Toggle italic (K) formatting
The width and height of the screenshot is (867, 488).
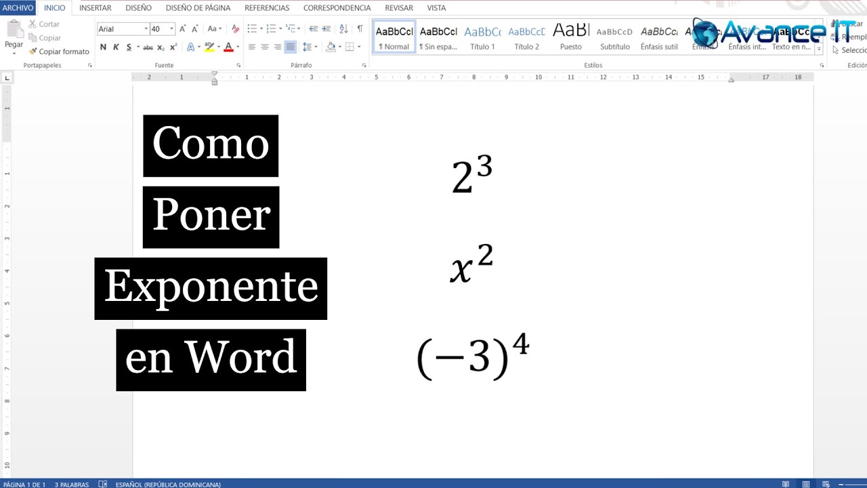tap(116, 47)
